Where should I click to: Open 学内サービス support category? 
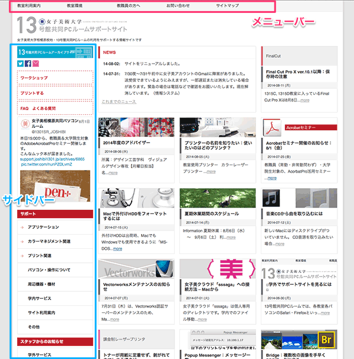point(55,298)
